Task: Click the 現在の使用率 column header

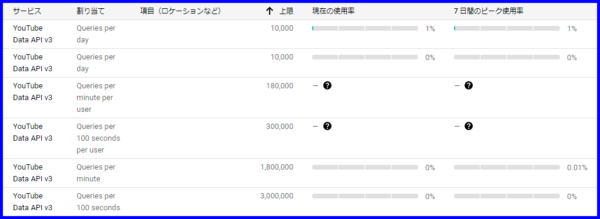Action: [x=333, y=11]
